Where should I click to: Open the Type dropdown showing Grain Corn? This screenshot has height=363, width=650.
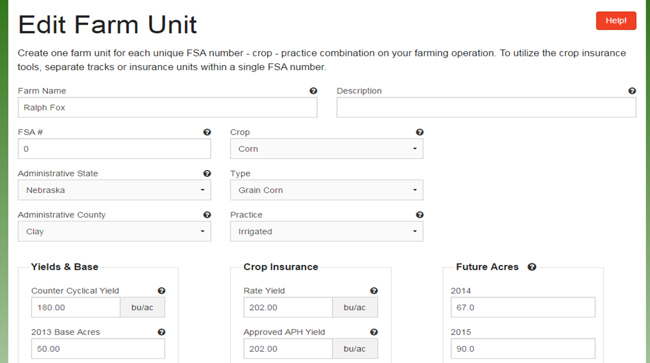pos(326,190)
